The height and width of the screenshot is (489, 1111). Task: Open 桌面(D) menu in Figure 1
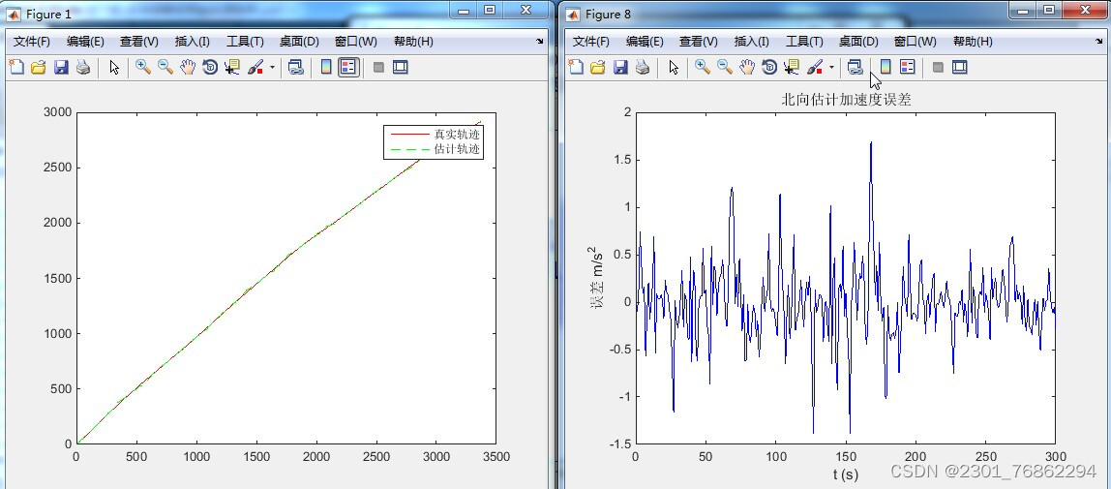299,42
